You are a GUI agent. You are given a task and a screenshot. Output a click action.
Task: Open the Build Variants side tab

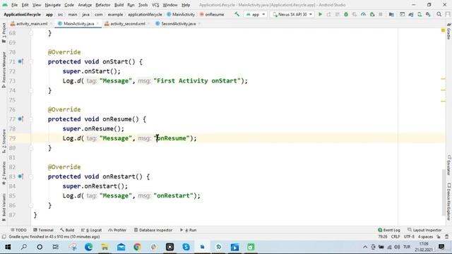coord(4,207)
